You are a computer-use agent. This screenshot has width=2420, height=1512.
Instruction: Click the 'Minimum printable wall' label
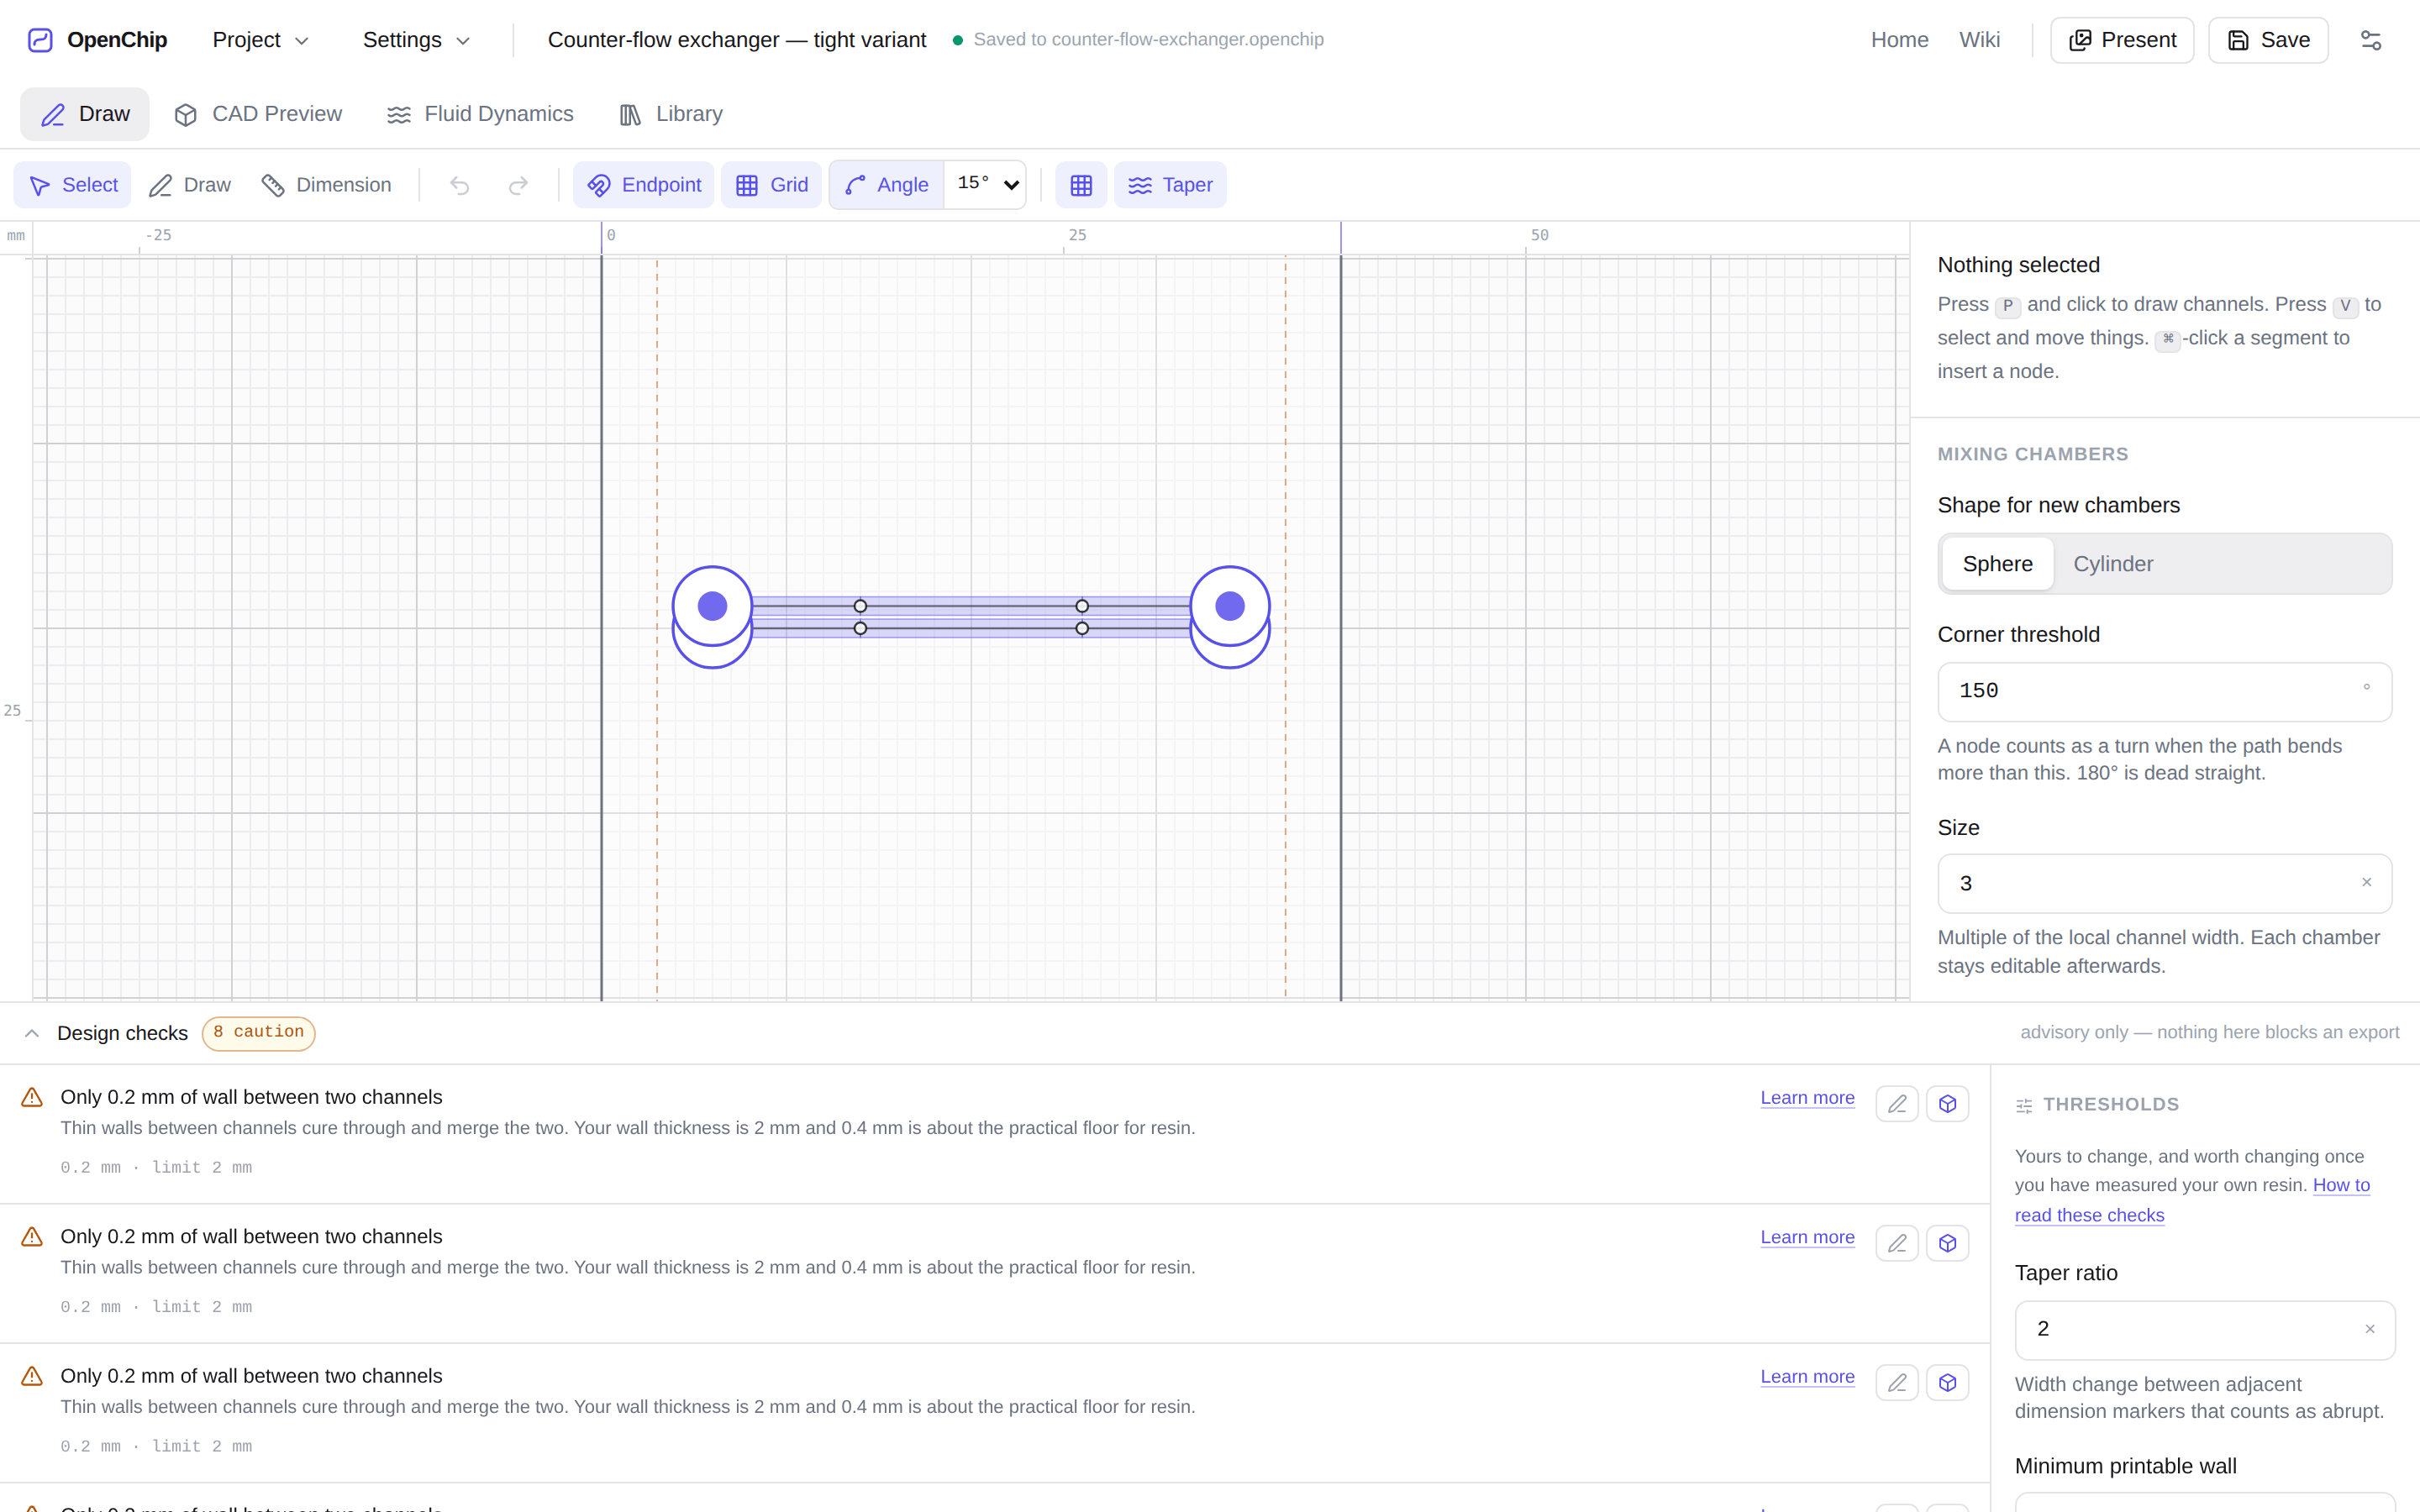2125,1466
